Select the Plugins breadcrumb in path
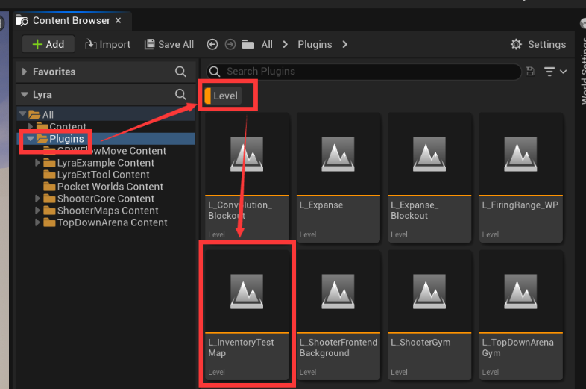 tap(315, 44)
